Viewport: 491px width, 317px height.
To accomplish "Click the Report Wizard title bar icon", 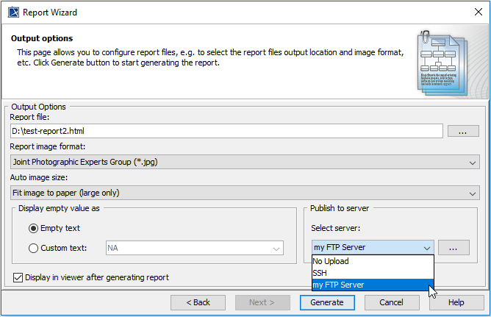I will 12,13.
